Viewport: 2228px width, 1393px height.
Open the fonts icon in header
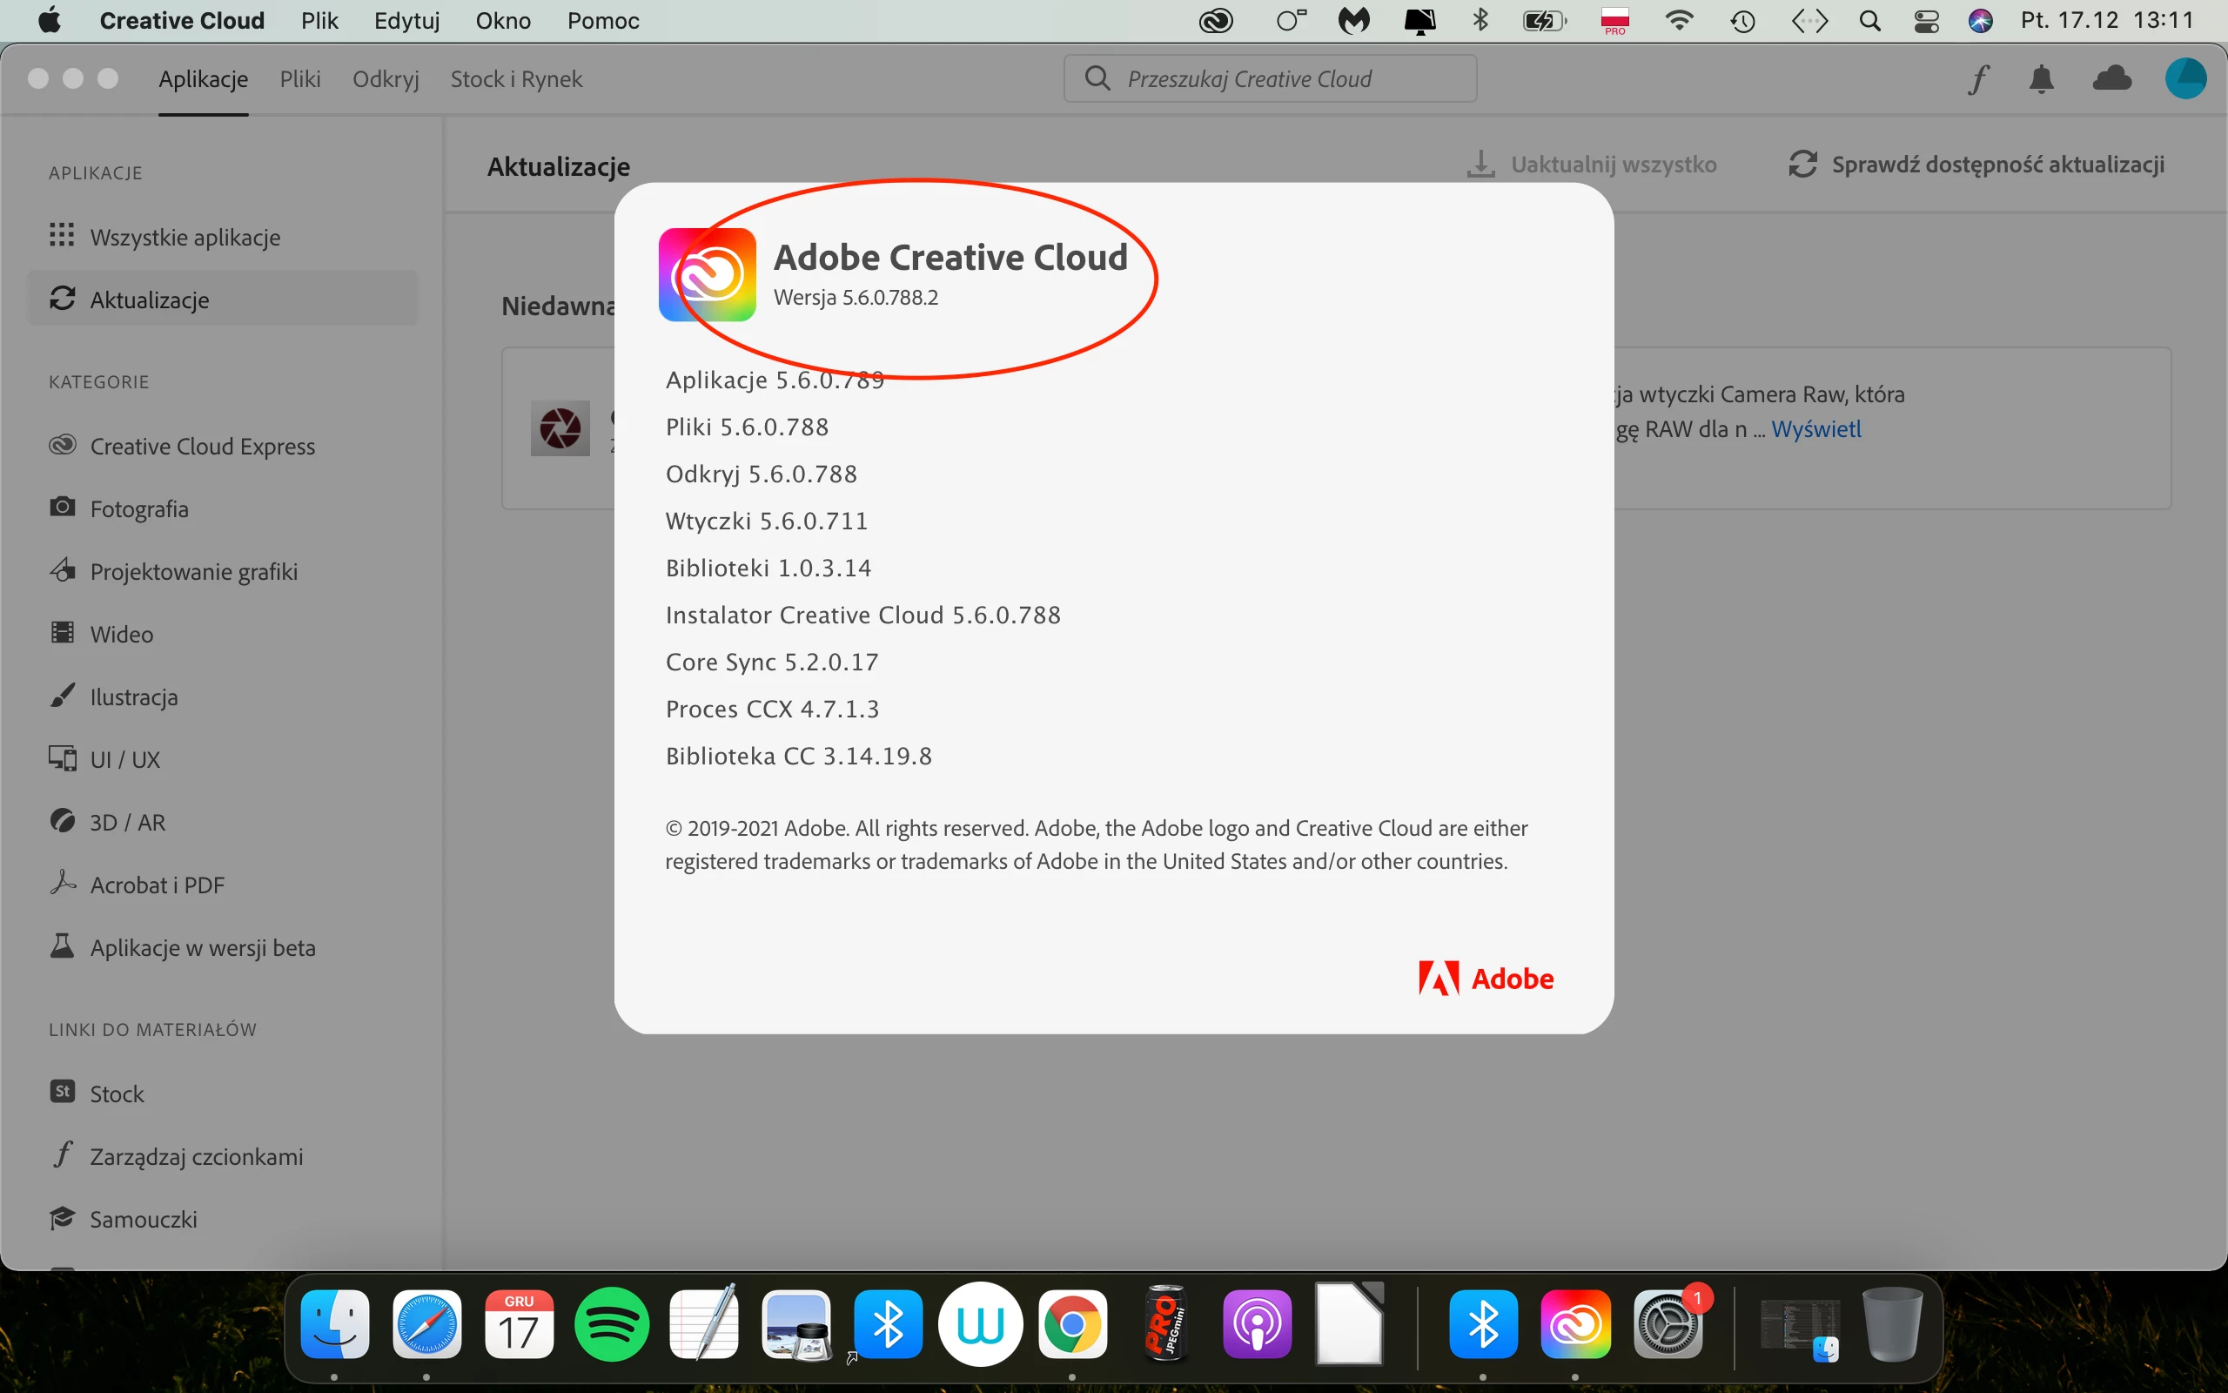[1978, 79]
